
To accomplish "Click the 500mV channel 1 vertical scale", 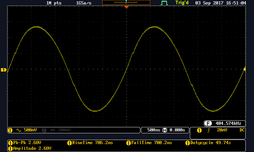I will click(30, 130).
